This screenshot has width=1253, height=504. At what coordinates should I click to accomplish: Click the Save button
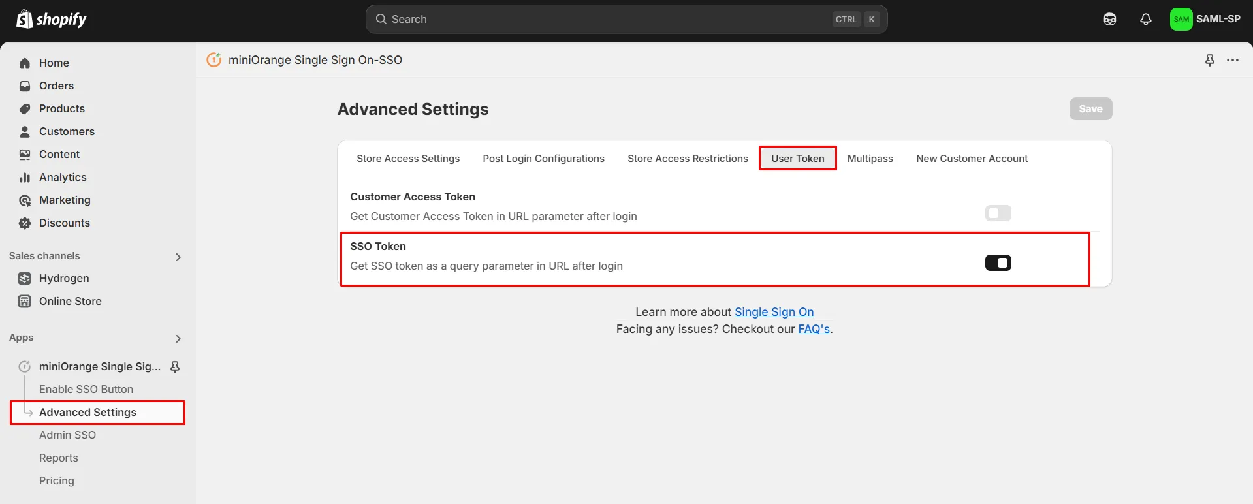(1090, 109)
